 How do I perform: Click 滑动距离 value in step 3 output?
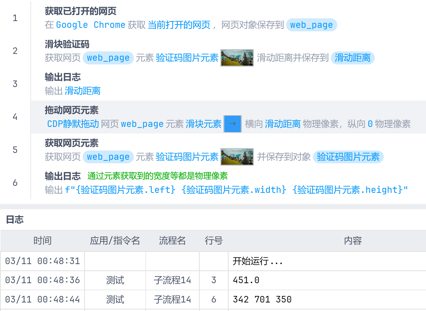82,91
